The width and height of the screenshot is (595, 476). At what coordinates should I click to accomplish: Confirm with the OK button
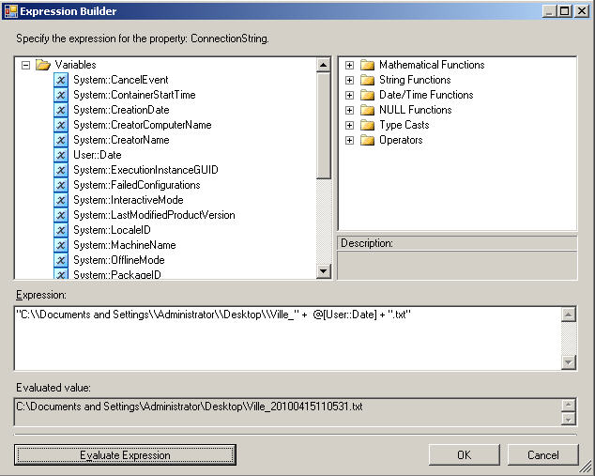tap(464, 454)
